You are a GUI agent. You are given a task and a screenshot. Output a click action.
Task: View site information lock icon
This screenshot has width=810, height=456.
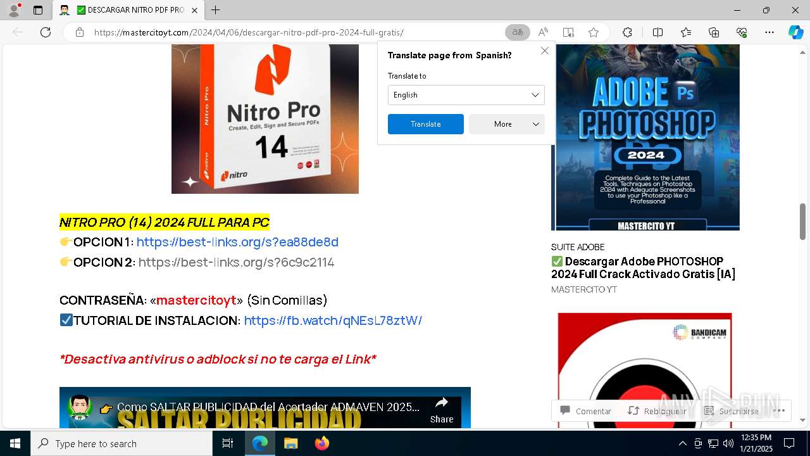click(x=80, y=32)
